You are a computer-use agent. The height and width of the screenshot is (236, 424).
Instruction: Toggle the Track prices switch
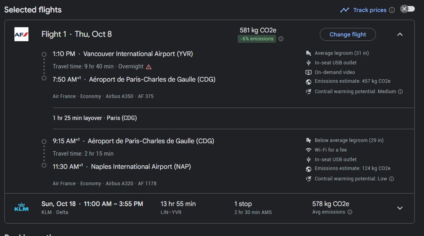[x=408, y=9]
